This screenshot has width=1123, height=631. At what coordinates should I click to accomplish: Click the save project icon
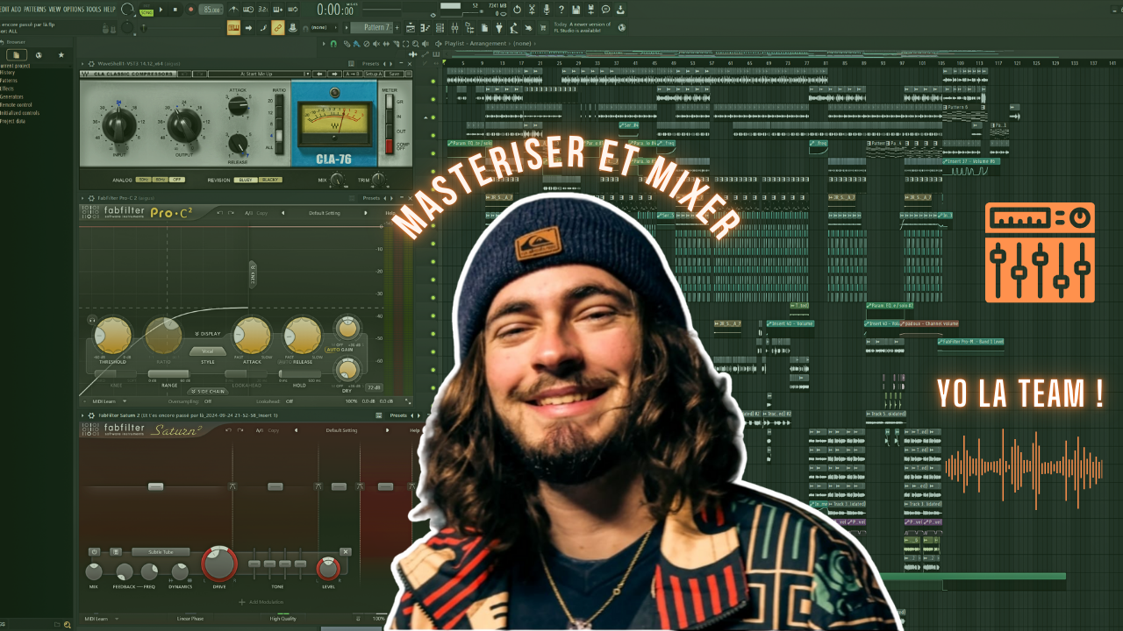(576, 10)
